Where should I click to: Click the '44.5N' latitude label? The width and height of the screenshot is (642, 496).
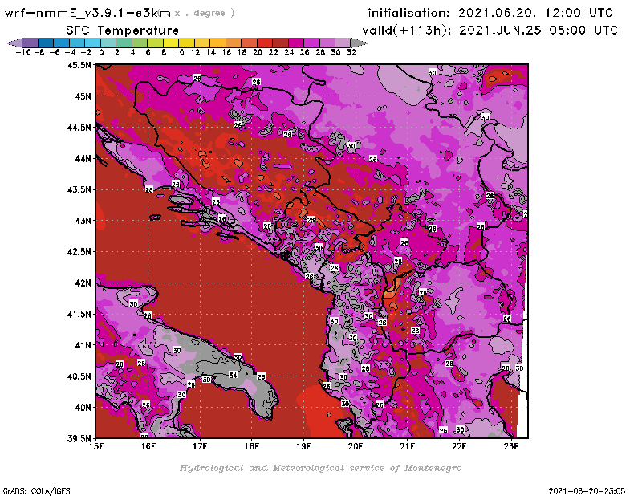point(79,128)
